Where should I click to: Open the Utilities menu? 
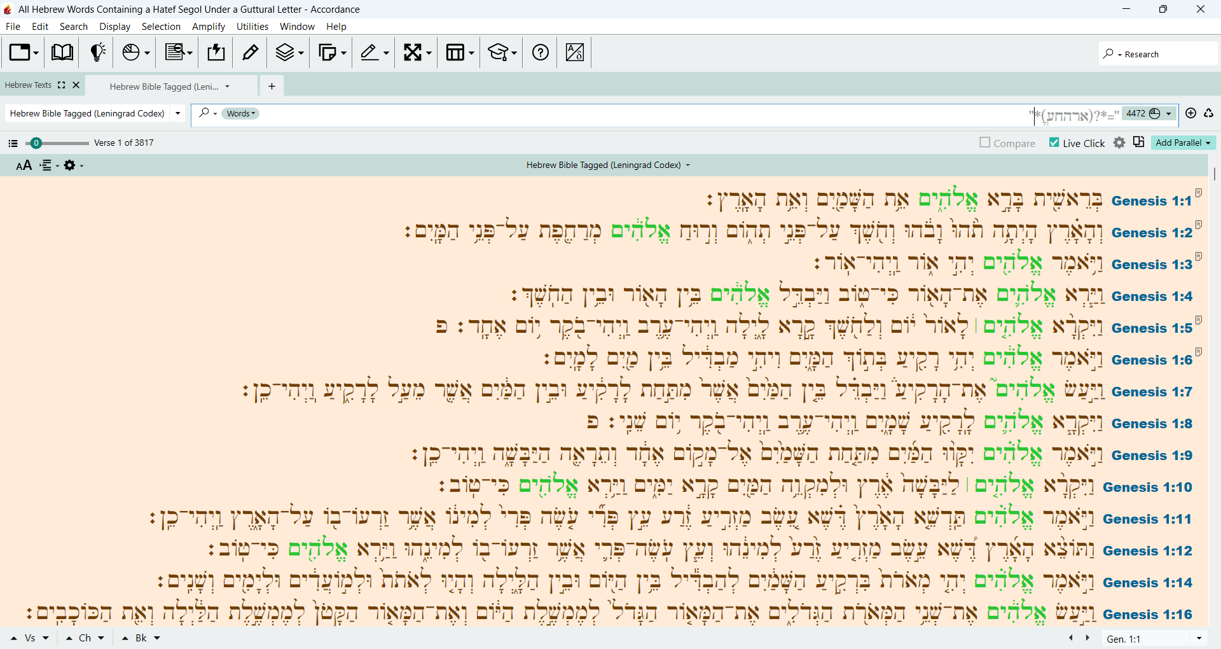[x=252, y=27]
